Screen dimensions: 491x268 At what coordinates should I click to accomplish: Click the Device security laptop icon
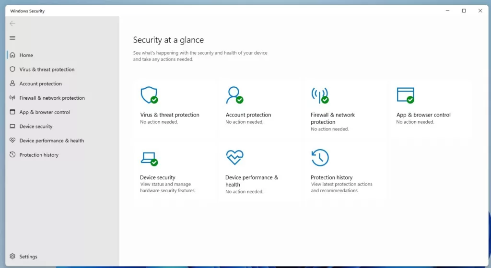click(149, 158)
